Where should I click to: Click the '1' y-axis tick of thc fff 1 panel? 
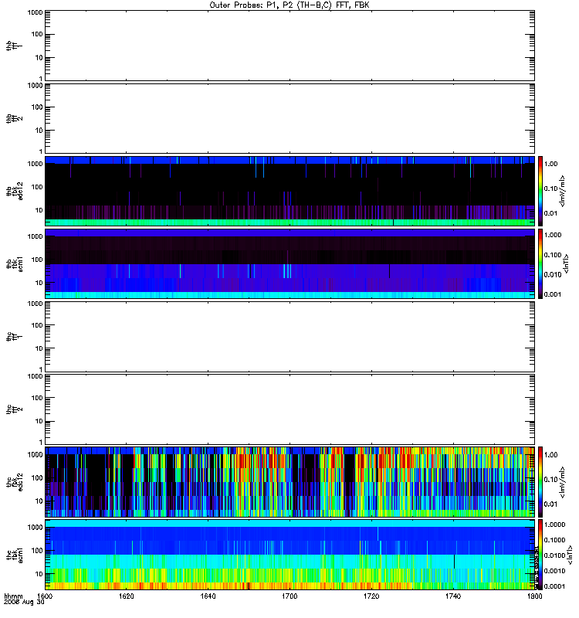(x=41, y=369)
